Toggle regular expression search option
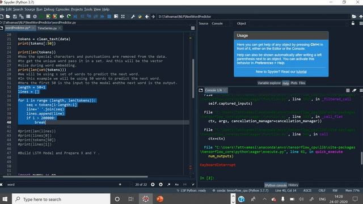This screenshot has height=204, width=363. [169, 184]
